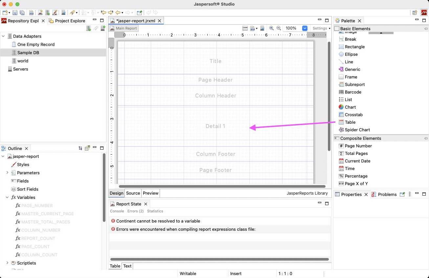The height and width of the screenshot is (278, 429).
Task: Select the Percentage composite element
Action: (x=353, y=176)
